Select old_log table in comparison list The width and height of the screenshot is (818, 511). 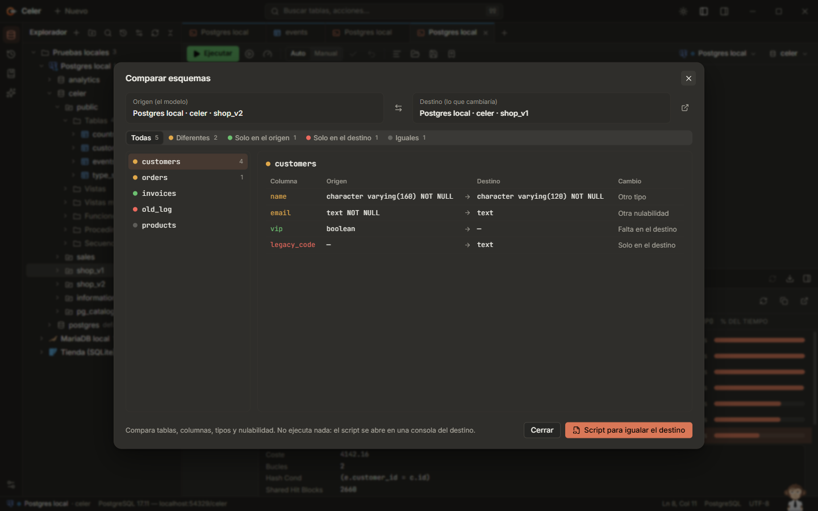(x=188, y=210)
